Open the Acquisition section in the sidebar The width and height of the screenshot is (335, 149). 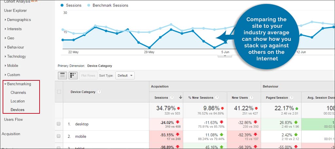point(11,134)
